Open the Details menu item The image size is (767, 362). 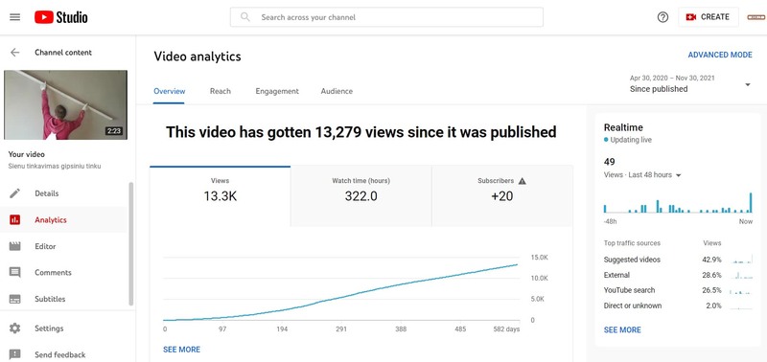point(63,193)
